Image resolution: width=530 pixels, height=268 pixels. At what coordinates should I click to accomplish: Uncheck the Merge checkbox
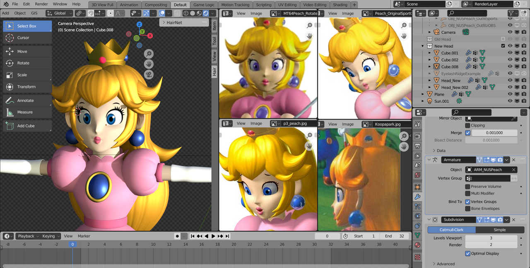[x=468, y=133]
